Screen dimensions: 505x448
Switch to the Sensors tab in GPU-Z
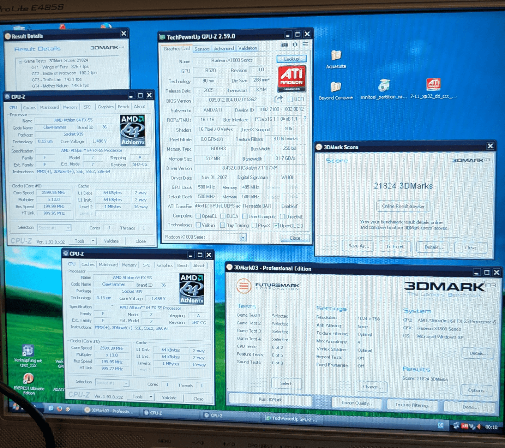[202, 49]
